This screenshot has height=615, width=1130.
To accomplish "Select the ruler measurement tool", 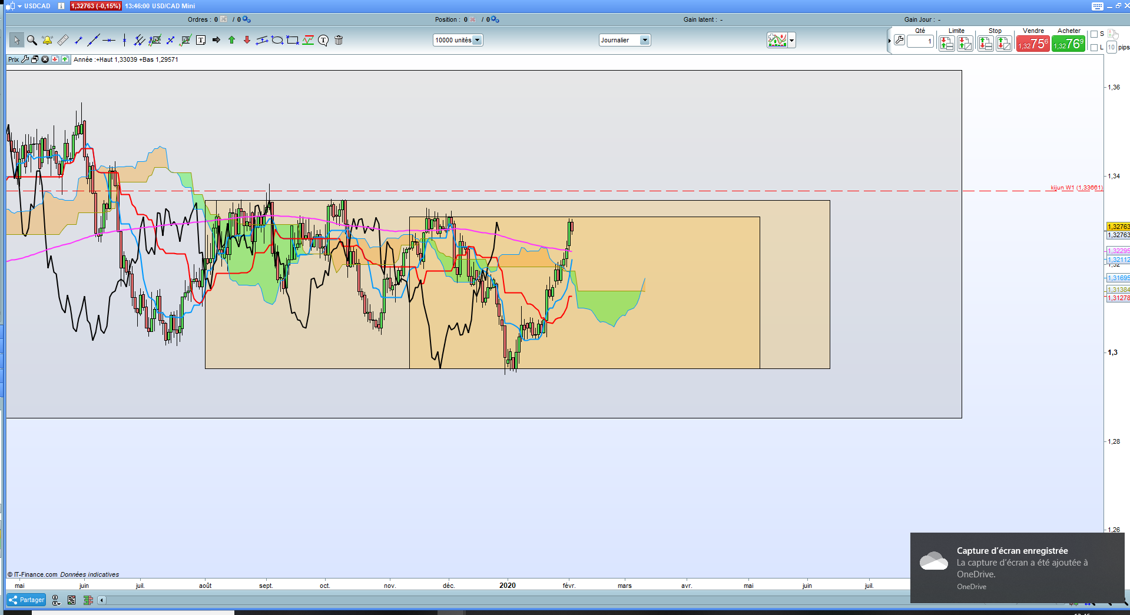I will point(62,40).
